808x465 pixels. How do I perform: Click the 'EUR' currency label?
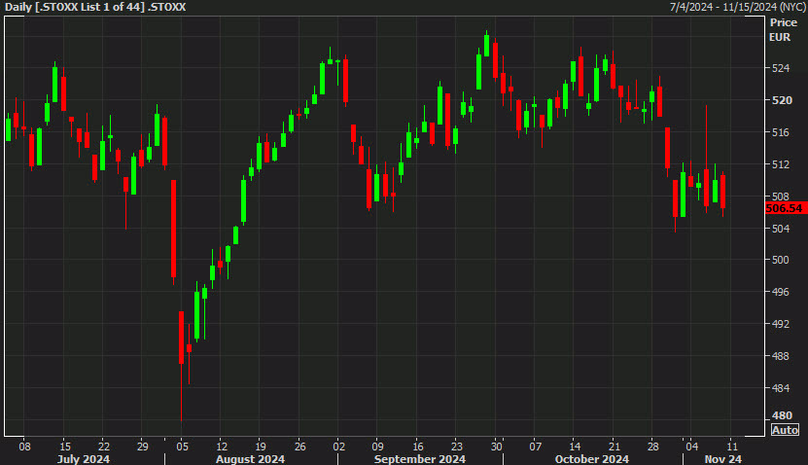[780, 37]
